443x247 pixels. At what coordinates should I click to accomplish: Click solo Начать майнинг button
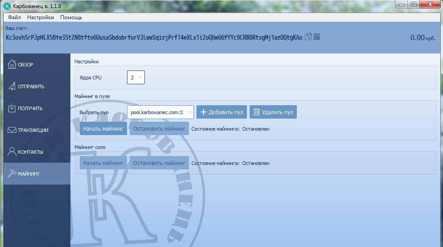[x=103, y=163]
